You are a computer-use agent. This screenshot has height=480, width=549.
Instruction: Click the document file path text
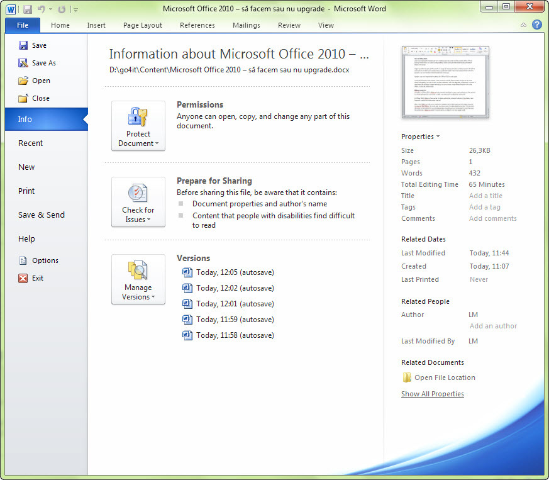230,70
